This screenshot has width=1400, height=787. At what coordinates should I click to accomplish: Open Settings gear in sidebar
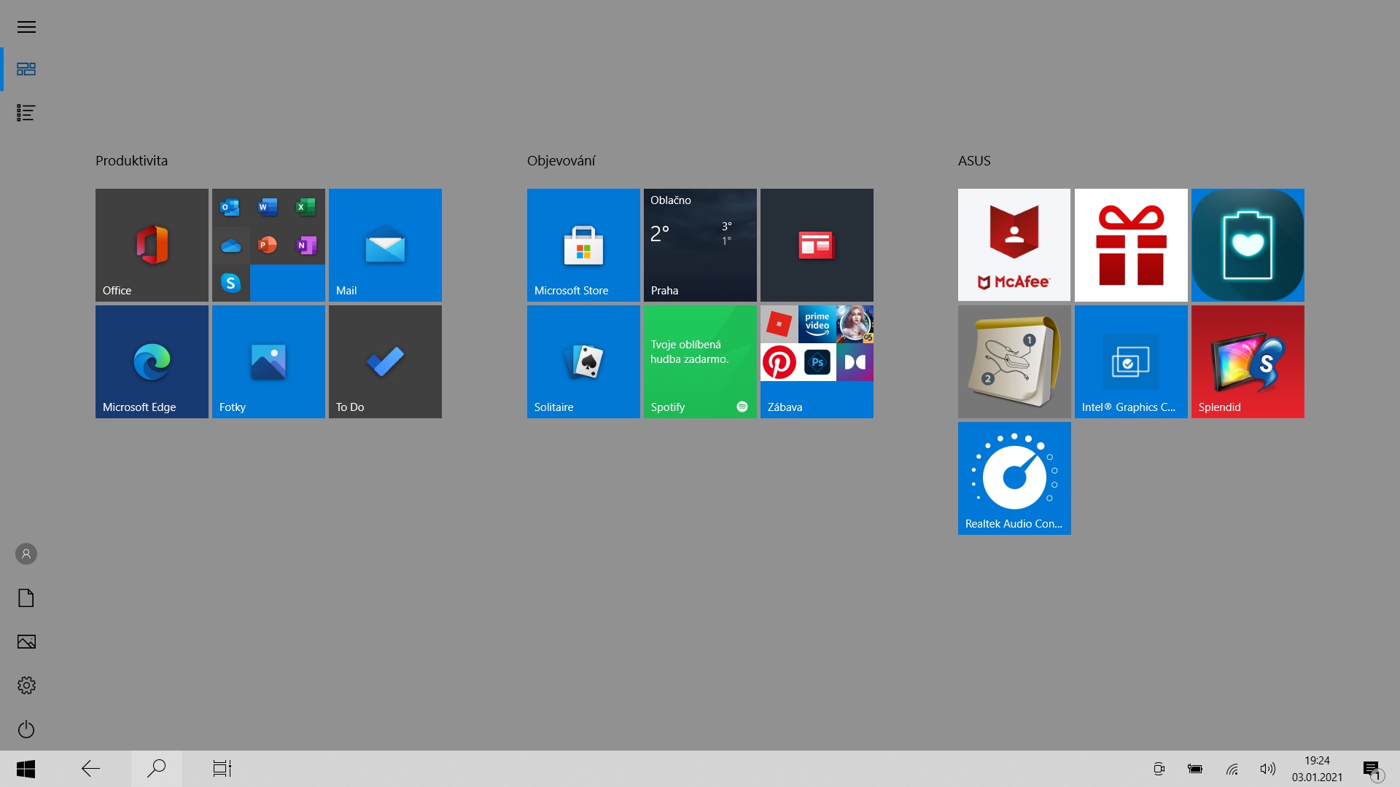[x=26, y=685]
